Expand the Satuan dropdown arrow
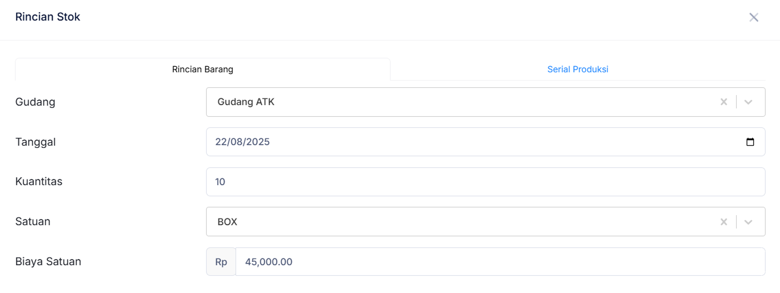The image size is (780, 293). [748, 222]
